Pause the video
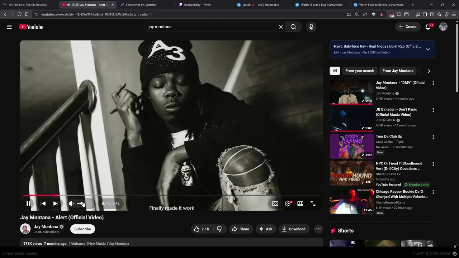459x258 pixels. [28, 204]
